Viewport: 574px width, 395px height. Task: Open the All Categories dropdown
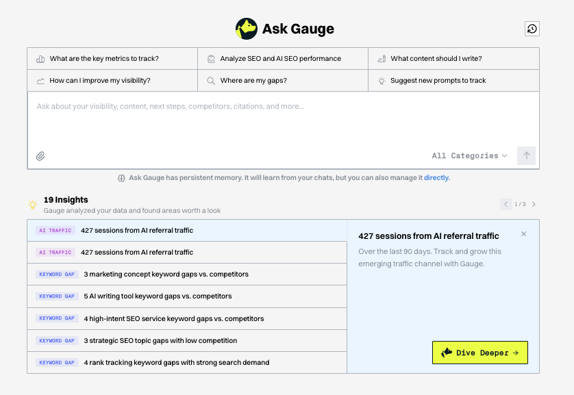[x=469, y=156]
